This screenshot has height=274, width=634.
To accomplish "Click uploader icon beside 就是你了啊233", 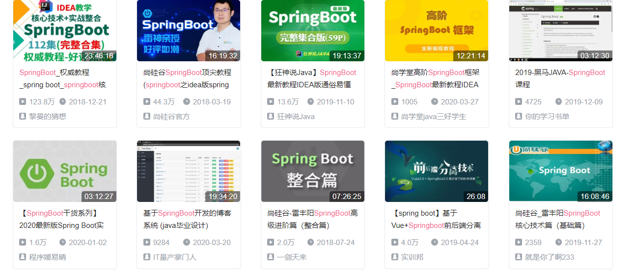I will click(519, 257).
